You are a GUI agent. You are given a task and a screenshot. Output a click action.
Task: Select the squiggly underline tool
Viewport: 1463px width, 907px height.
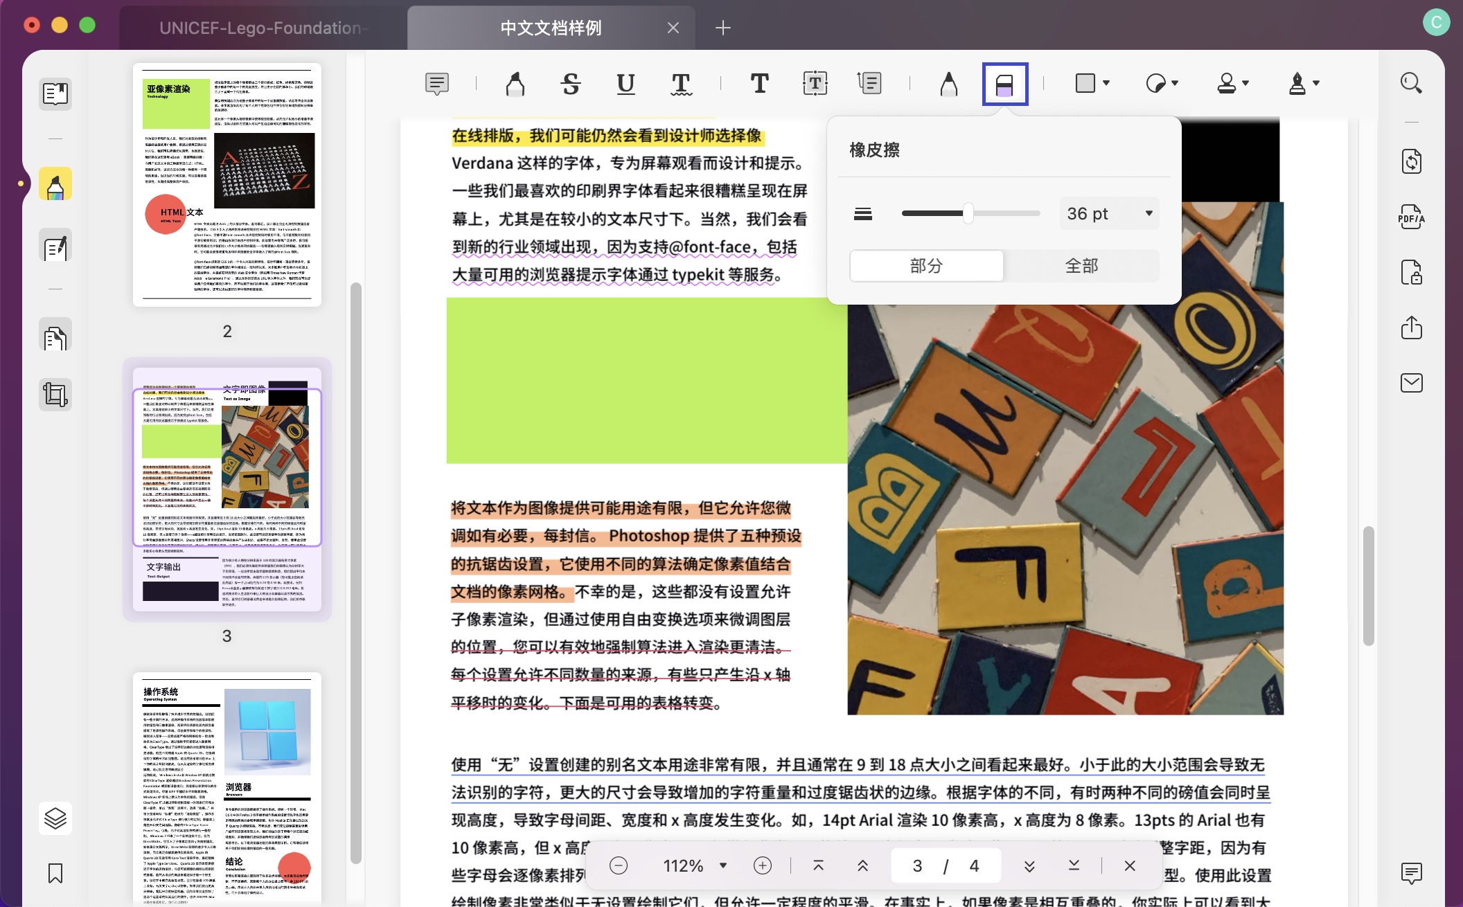point(681,84)
